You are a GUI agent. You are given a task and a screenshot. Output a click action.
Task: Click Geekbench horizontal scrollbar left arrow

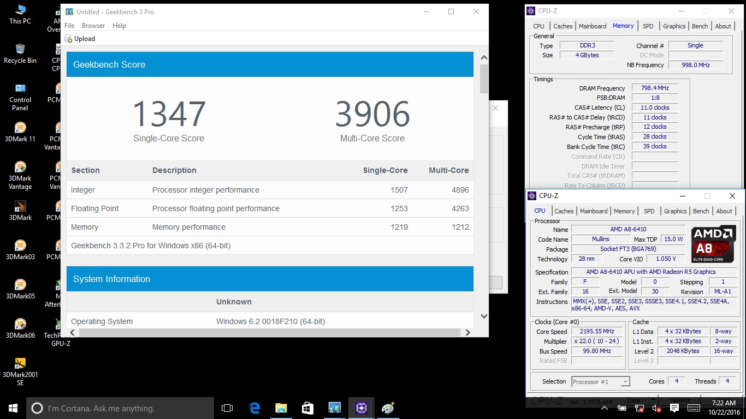pyautogui.click(x=71, y=332)
